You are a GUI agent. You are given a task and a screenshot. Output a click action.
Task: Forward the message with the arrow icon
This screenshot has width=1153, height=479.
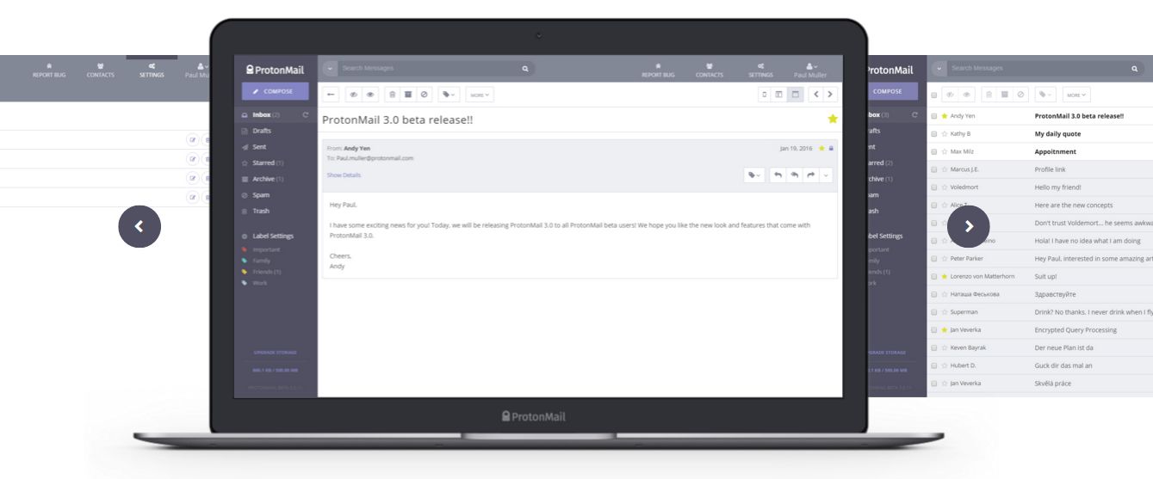810,175
